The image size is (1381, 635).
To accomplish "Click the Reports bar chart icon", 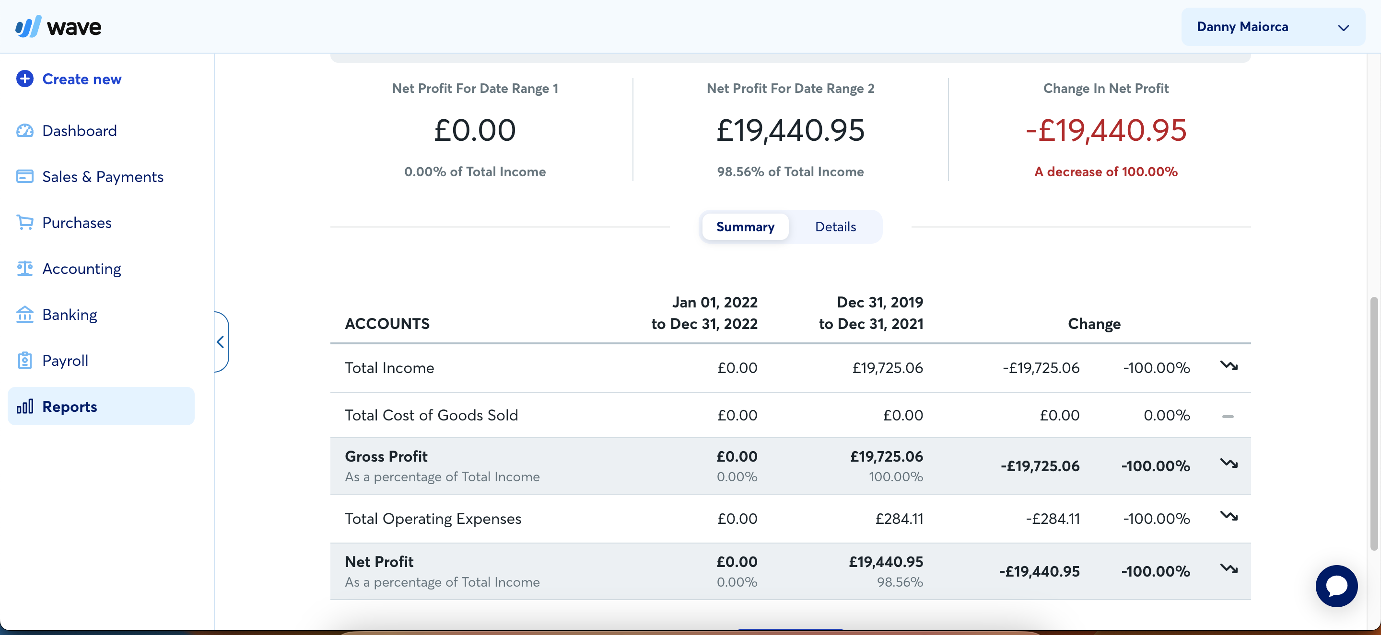I will [x=24, y=407].
